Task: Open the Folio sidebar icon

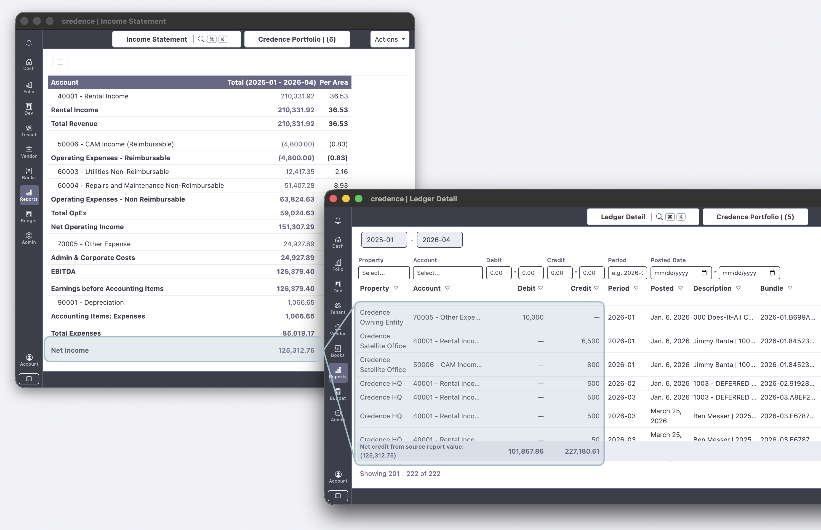Action: (29, 87)
